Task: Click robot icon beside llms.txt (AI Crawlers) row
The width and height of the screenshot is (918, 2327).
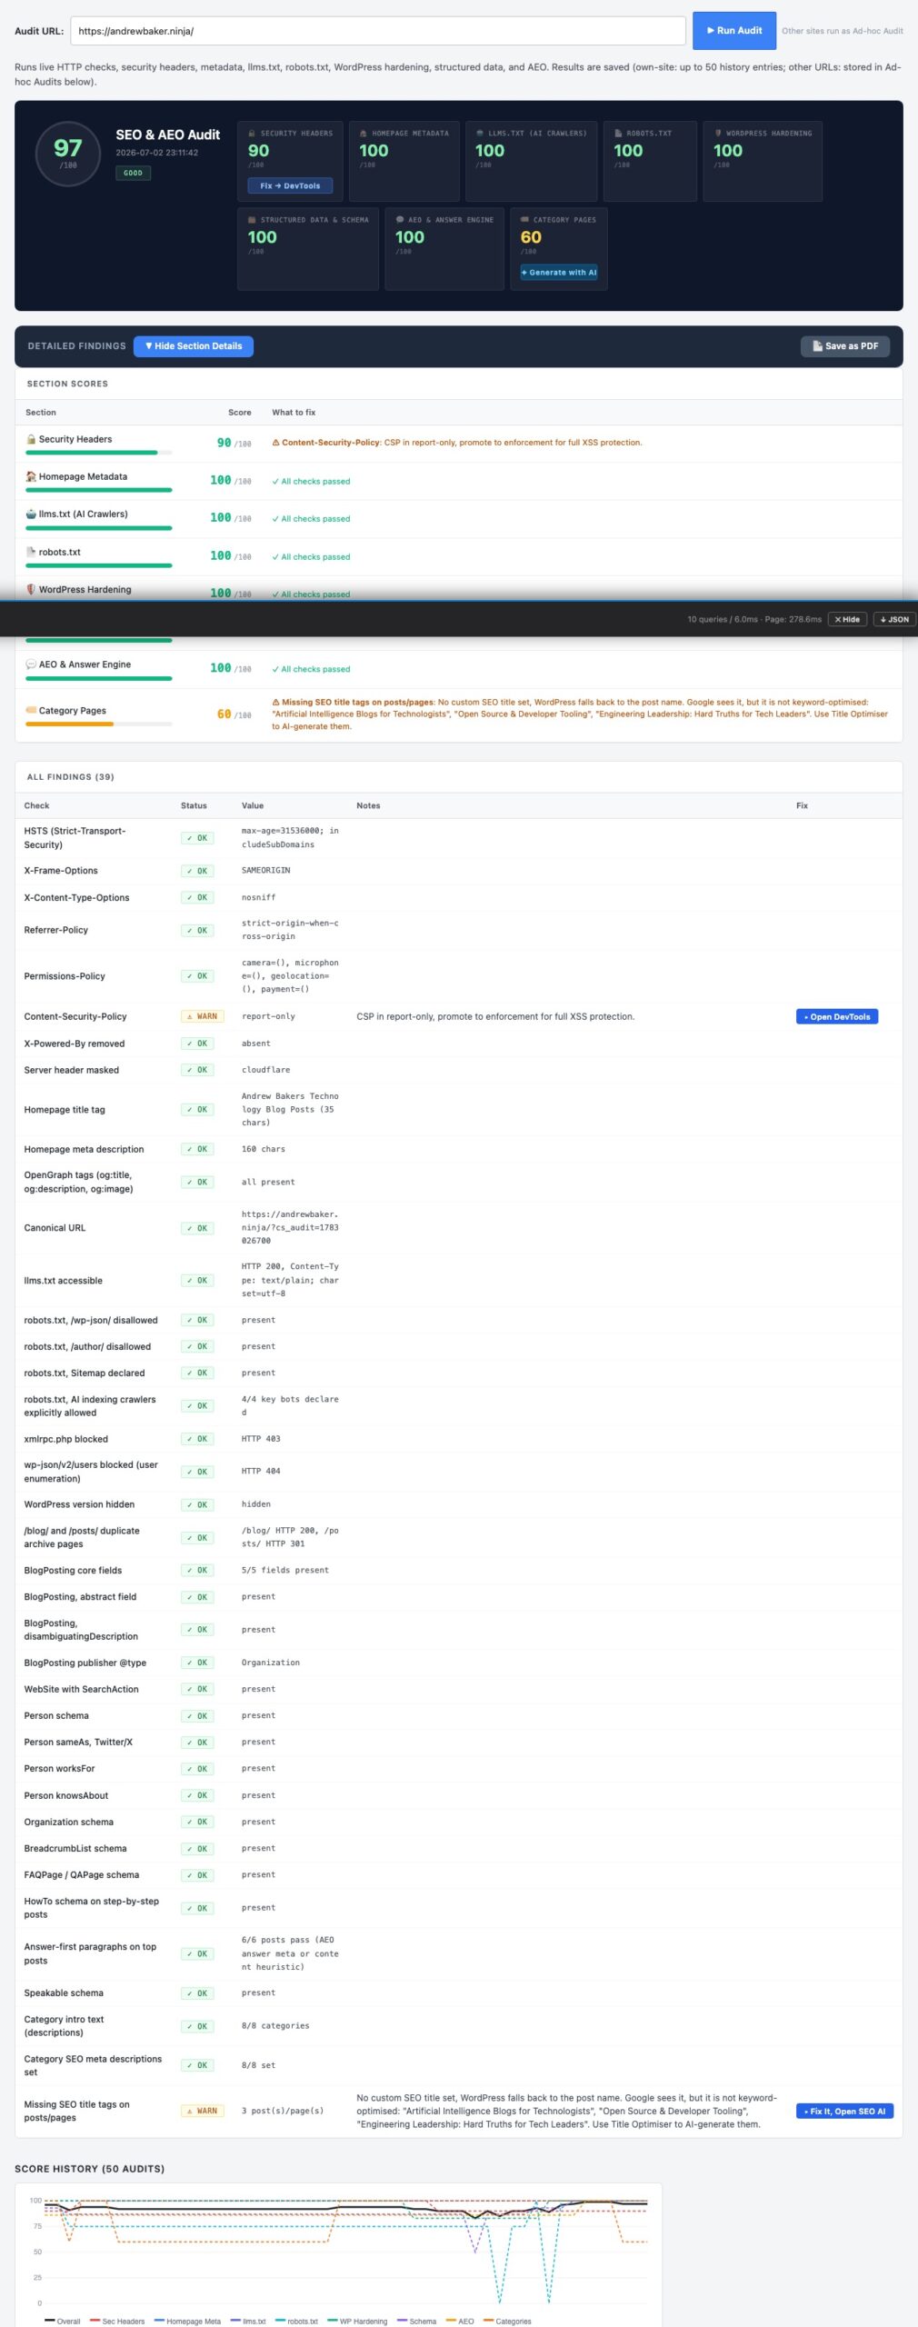Action: (x=31, y=514)
